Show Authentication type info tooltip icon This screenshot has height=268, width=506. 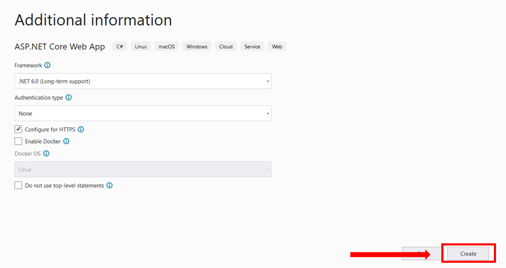(68, 98)
